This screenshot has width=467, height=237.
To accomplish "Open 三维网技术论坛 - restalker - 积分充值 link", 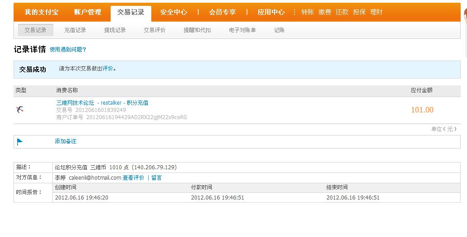I will point(102,103).
